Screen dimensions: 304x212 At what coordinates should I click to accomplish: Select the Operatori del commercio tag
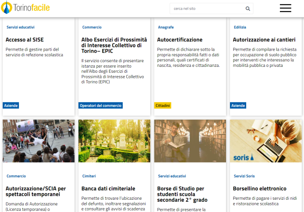click(x=101, y=106)
